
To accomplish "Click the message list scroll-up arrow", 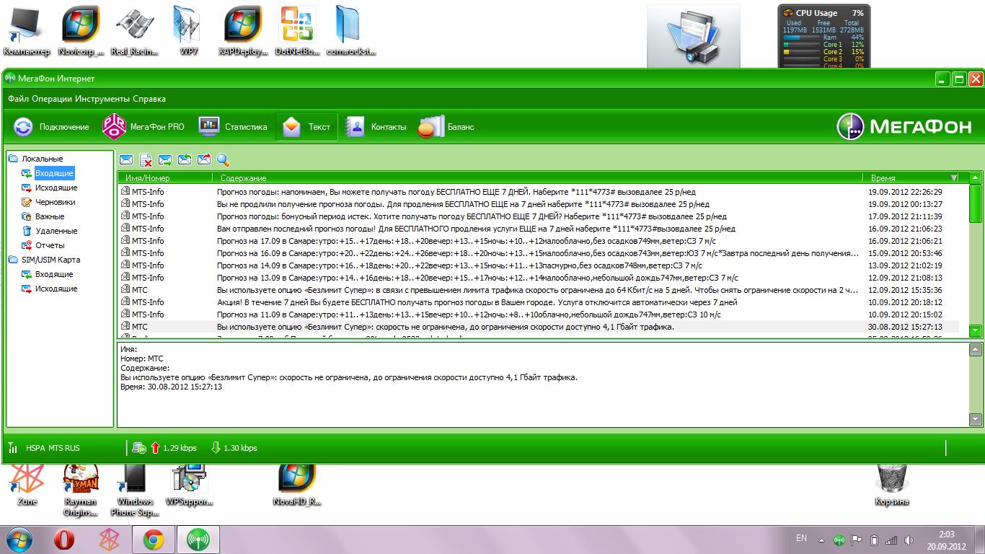I will click(x=975, y=178).
